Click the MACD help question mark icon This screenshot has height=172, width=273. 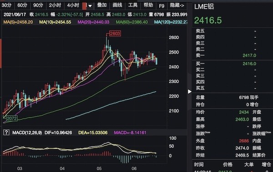tap(6, 133)
